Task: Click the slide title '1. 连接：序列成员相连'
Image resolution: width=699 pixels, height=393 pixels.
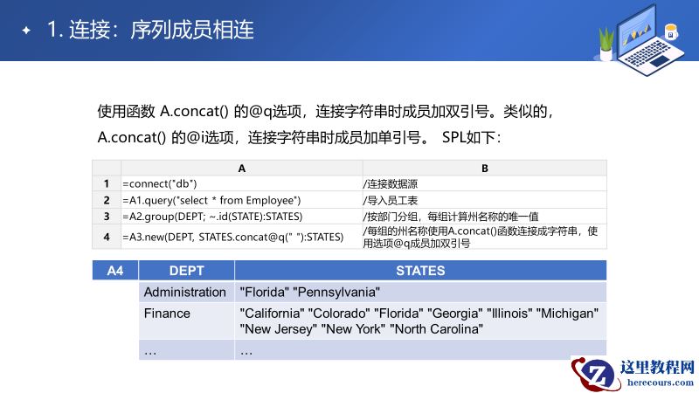Action: (150, 30)
